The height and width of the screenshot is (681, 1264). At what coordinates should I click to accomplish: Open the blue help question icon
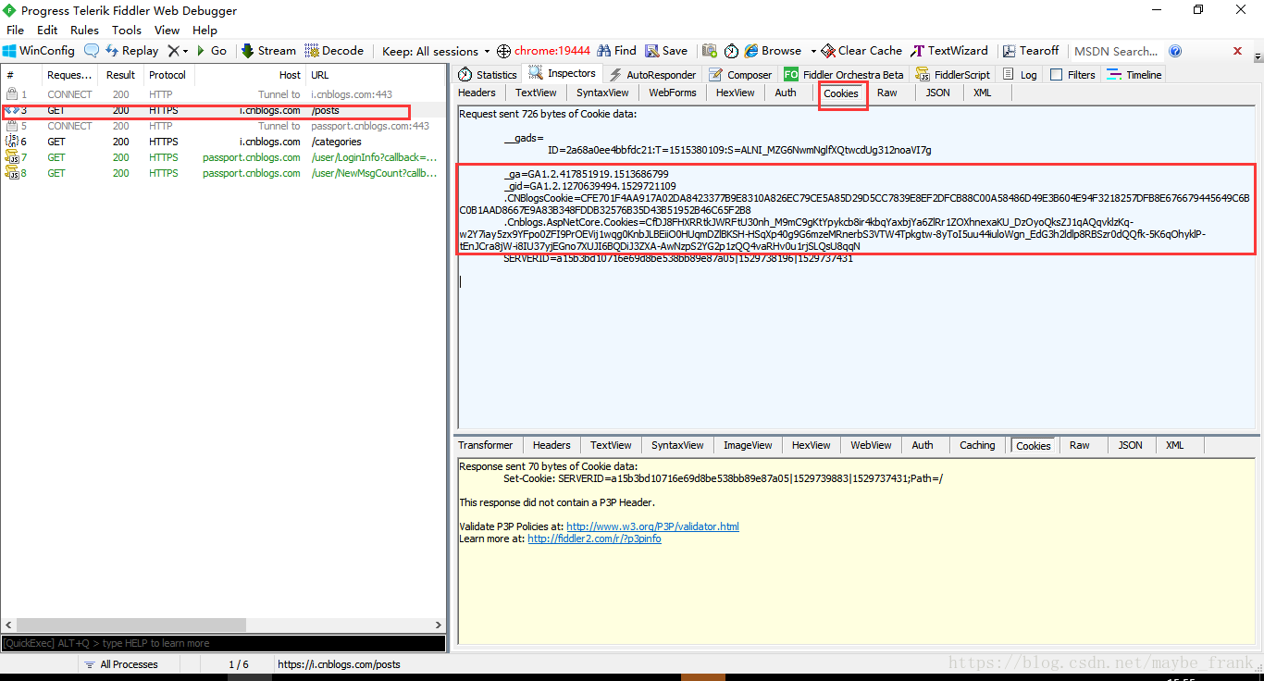(x=1175, y=51)
